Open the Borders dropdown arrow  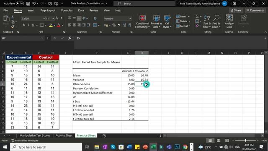point(46,25)
